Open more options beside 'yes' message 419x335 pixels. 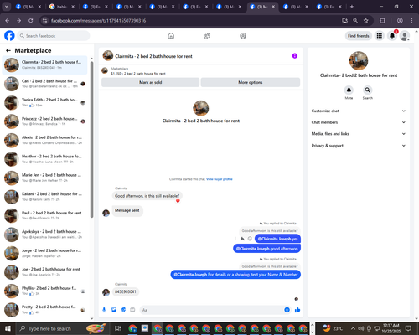click(x=235, y=239)
